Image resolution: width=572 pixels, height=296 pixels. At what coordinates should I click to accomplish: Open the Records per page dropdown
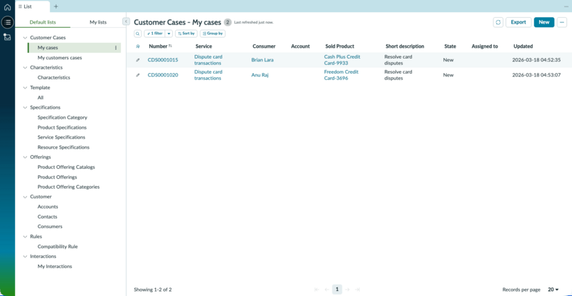click(x=553, y=290)
